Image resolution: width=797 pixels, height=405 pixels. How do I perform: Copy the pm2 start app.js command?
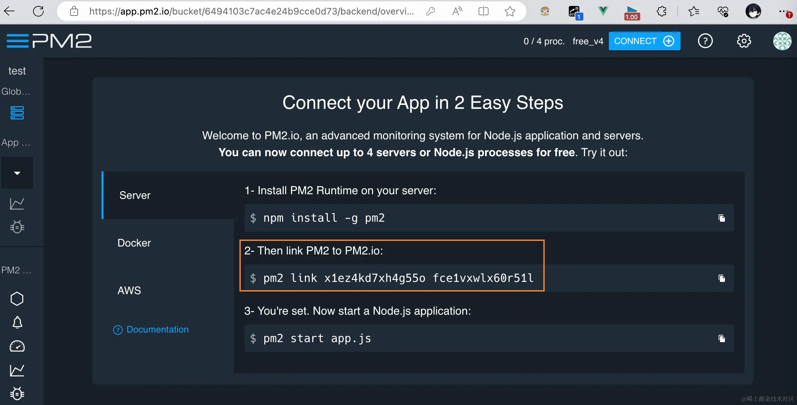point(722,338)
